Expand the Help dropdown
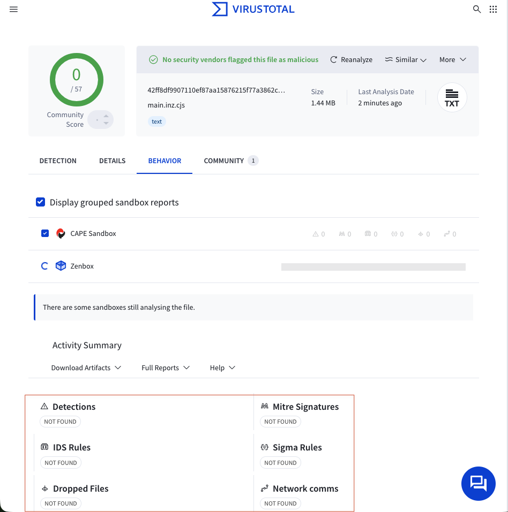 [x=222, y=368]
